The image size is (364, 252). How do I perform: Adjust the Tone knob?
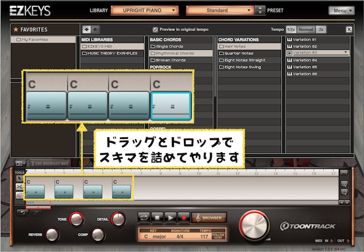[x=76, y=219]
